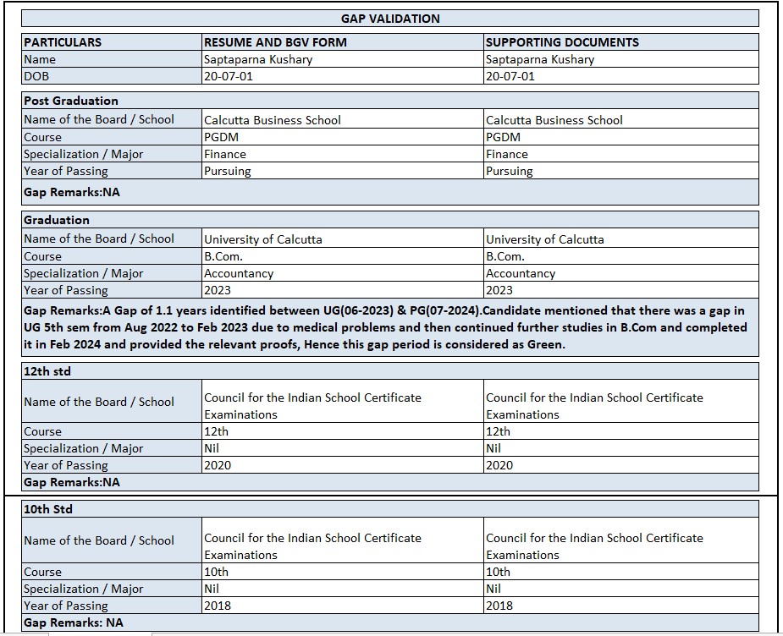Click the GAP VALIDATION title cell
783x636 pixels.
tap(390, 19)
